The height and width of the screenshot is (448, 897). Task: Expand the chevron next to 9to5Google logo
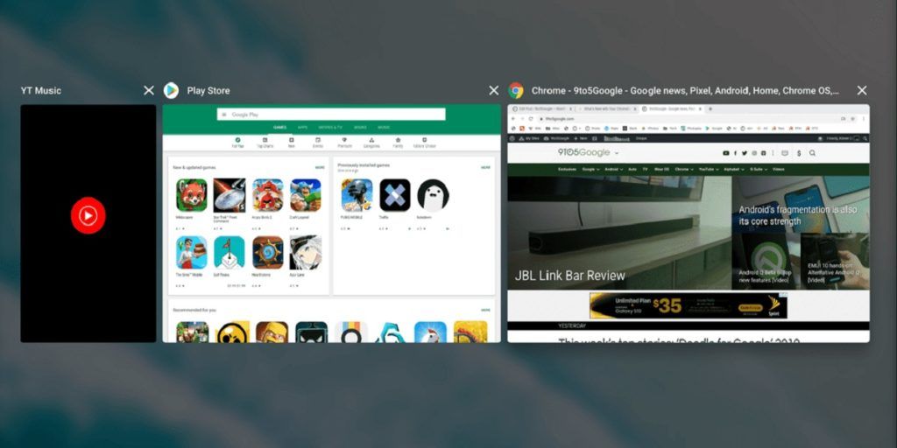click(617, 153)
